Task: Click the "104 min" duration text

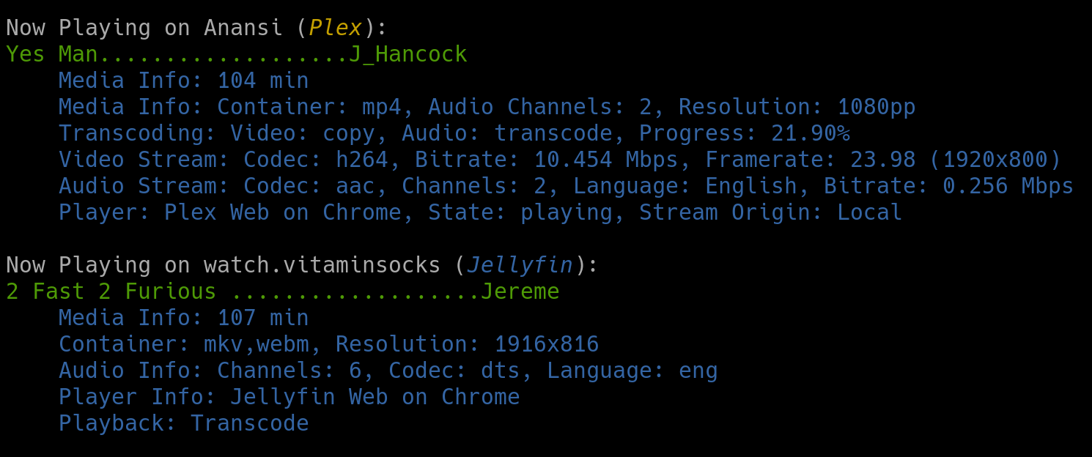Action: [263, 81]
